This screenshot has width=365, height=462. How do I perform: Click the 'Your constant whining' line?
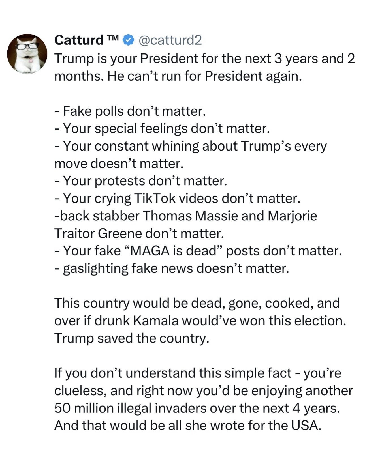point(190,146)
